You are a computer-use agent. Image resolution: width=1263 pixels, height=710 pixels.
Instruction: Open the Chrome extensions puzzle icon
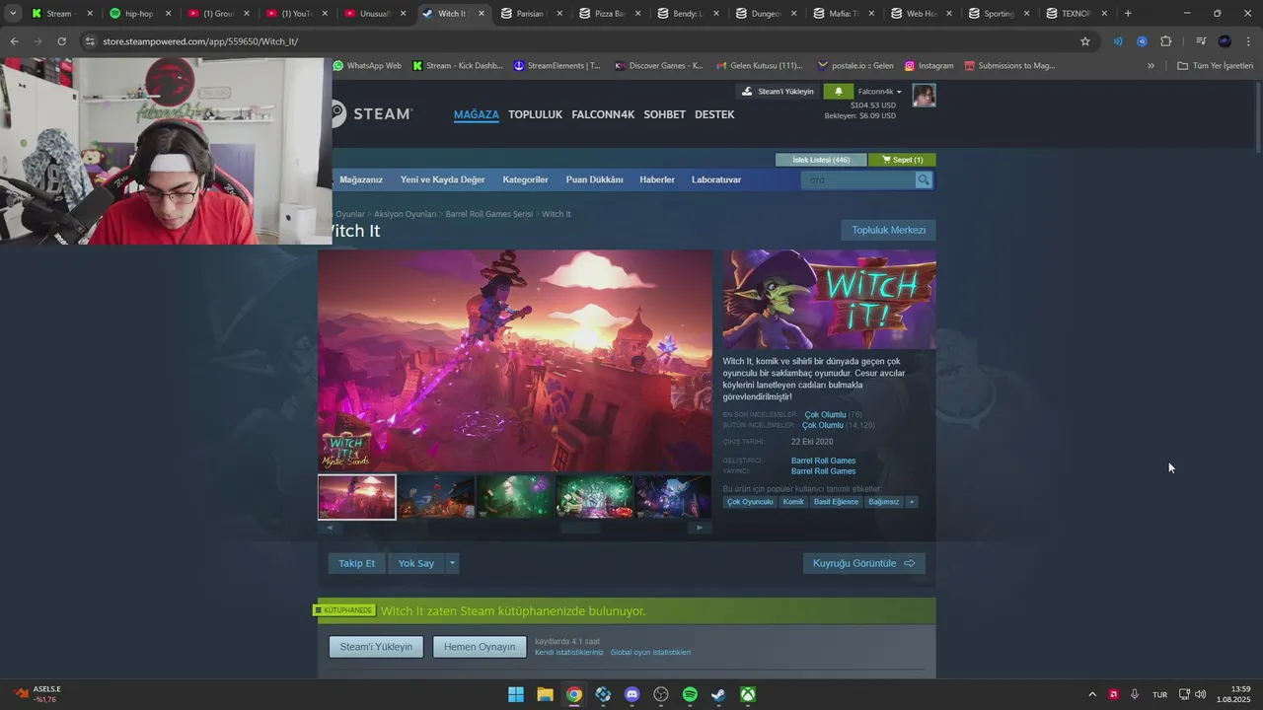point(1166,41)
